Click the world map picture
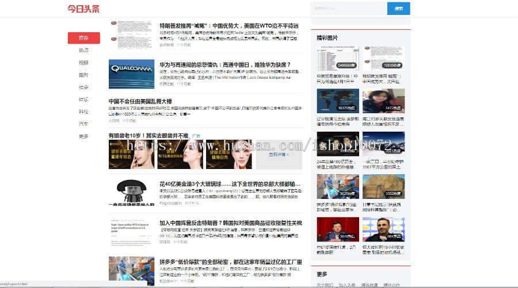The width and height of the screenshot is (518, 288). coord(338,101)
